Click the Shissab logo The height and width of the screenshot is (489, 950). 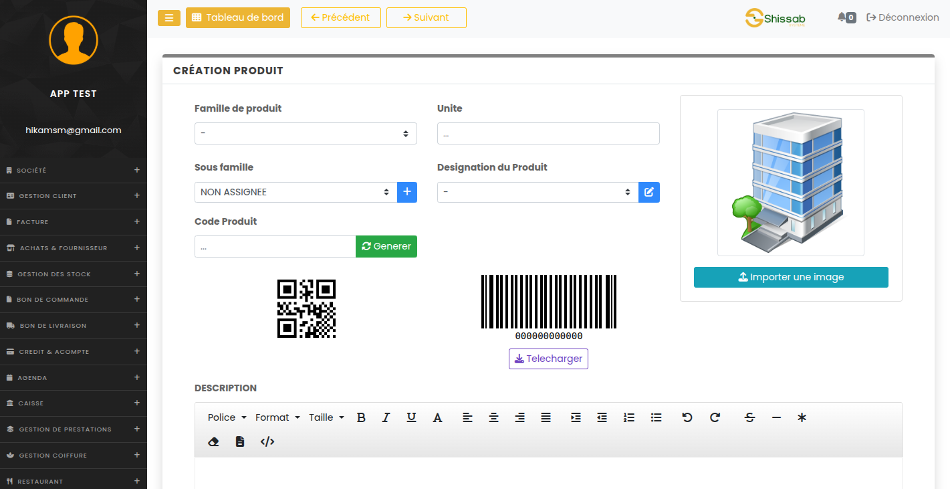click(x=776, y=18)
